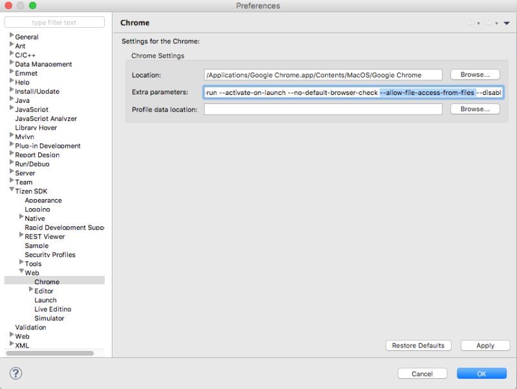Expand the C/C++ tree node

[12, 53]
